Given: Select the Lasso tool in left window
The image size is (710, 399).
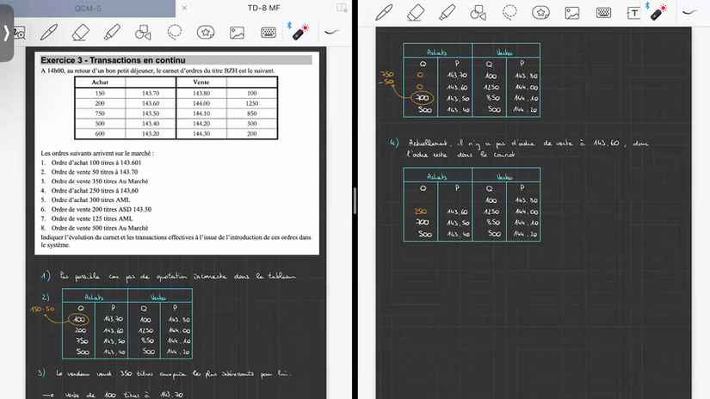Looking at the screenshot, I should click(x=175, y=32).
